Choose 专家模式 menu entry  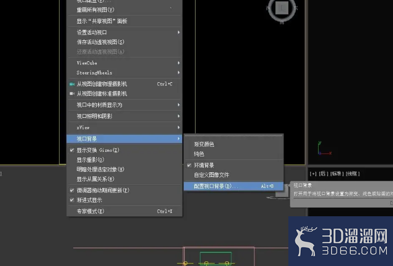click(x=125, y=212)
